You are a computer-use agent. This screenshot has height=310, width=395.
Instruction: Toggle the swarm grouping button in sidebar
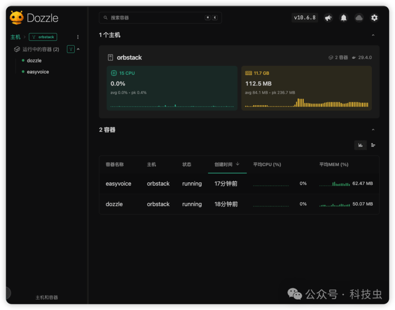tap(71, 49)
